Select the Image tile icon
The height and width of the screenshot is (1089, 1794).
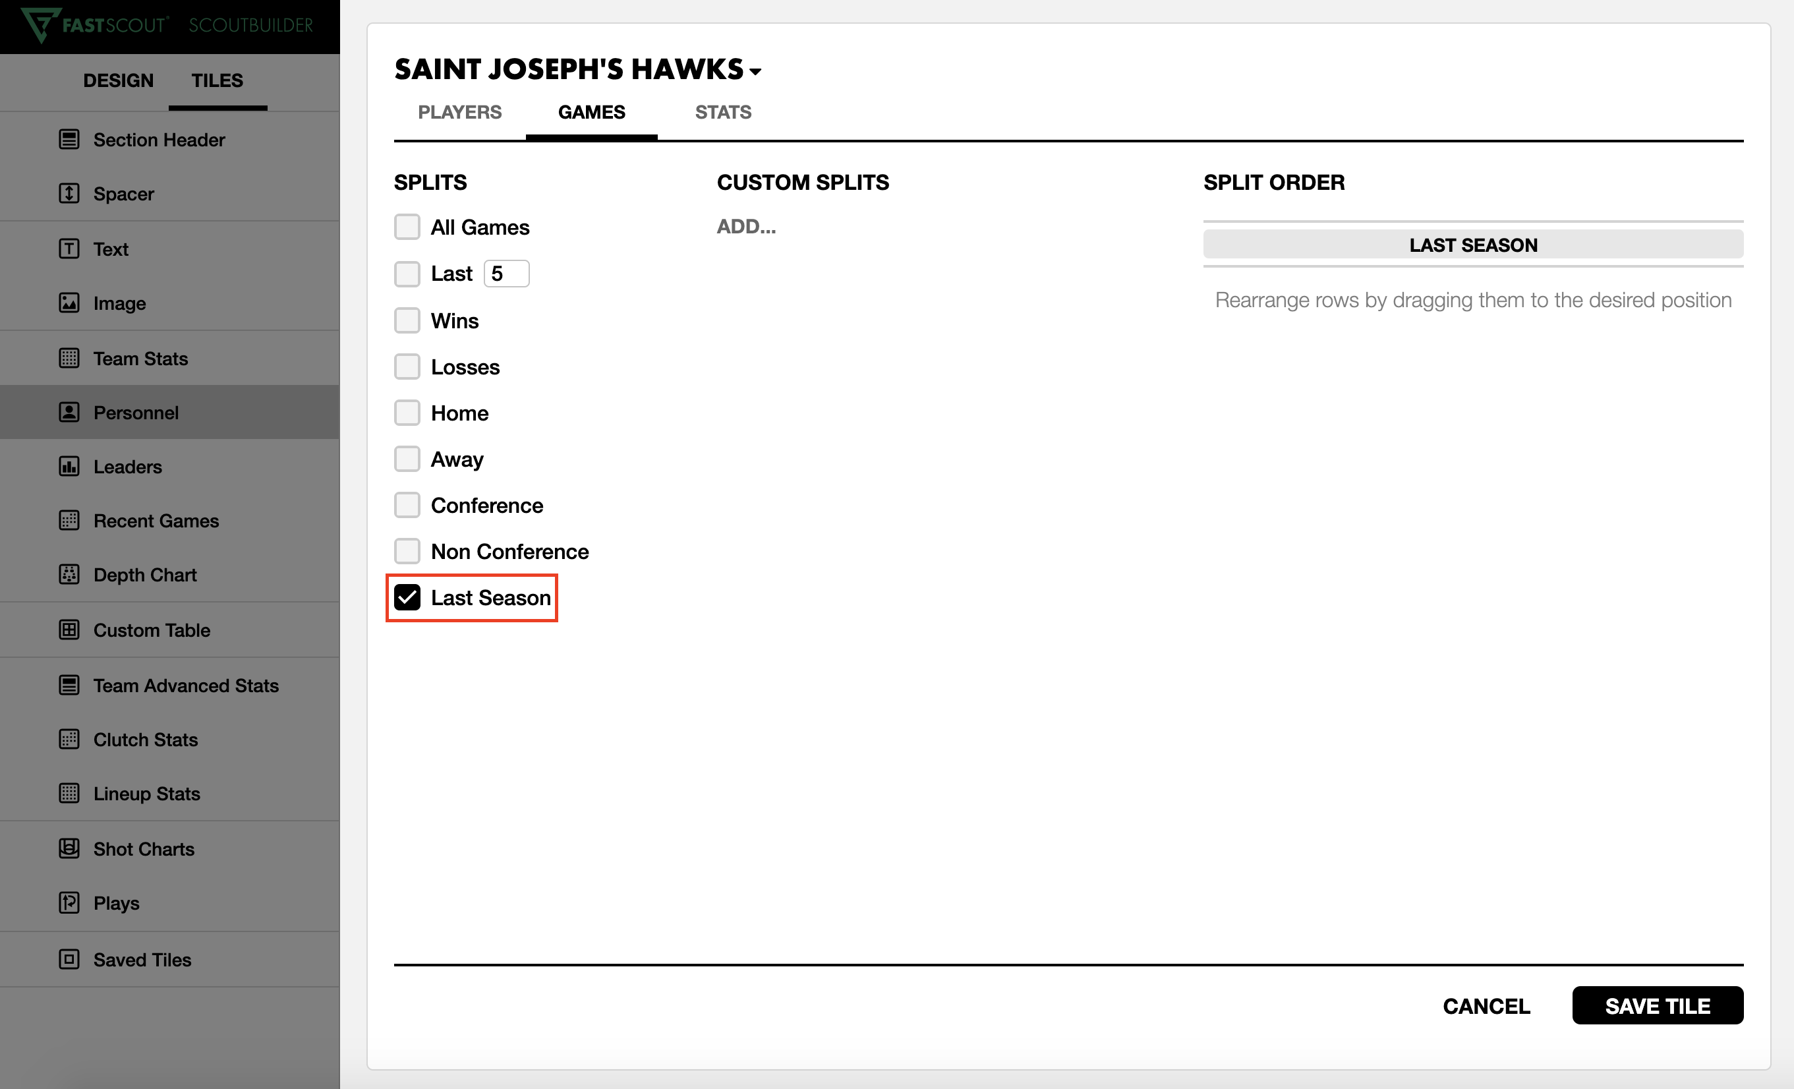[x=69, y=303]
